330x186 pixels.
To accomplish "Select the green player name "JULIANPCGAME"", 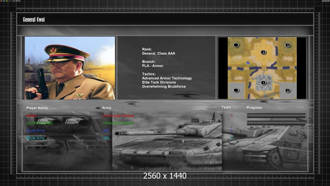I will coord(40,123).
